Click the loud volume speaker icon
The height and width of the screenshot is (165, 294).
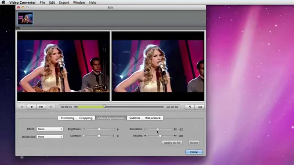pyautogui.click(x=175, y=136)
